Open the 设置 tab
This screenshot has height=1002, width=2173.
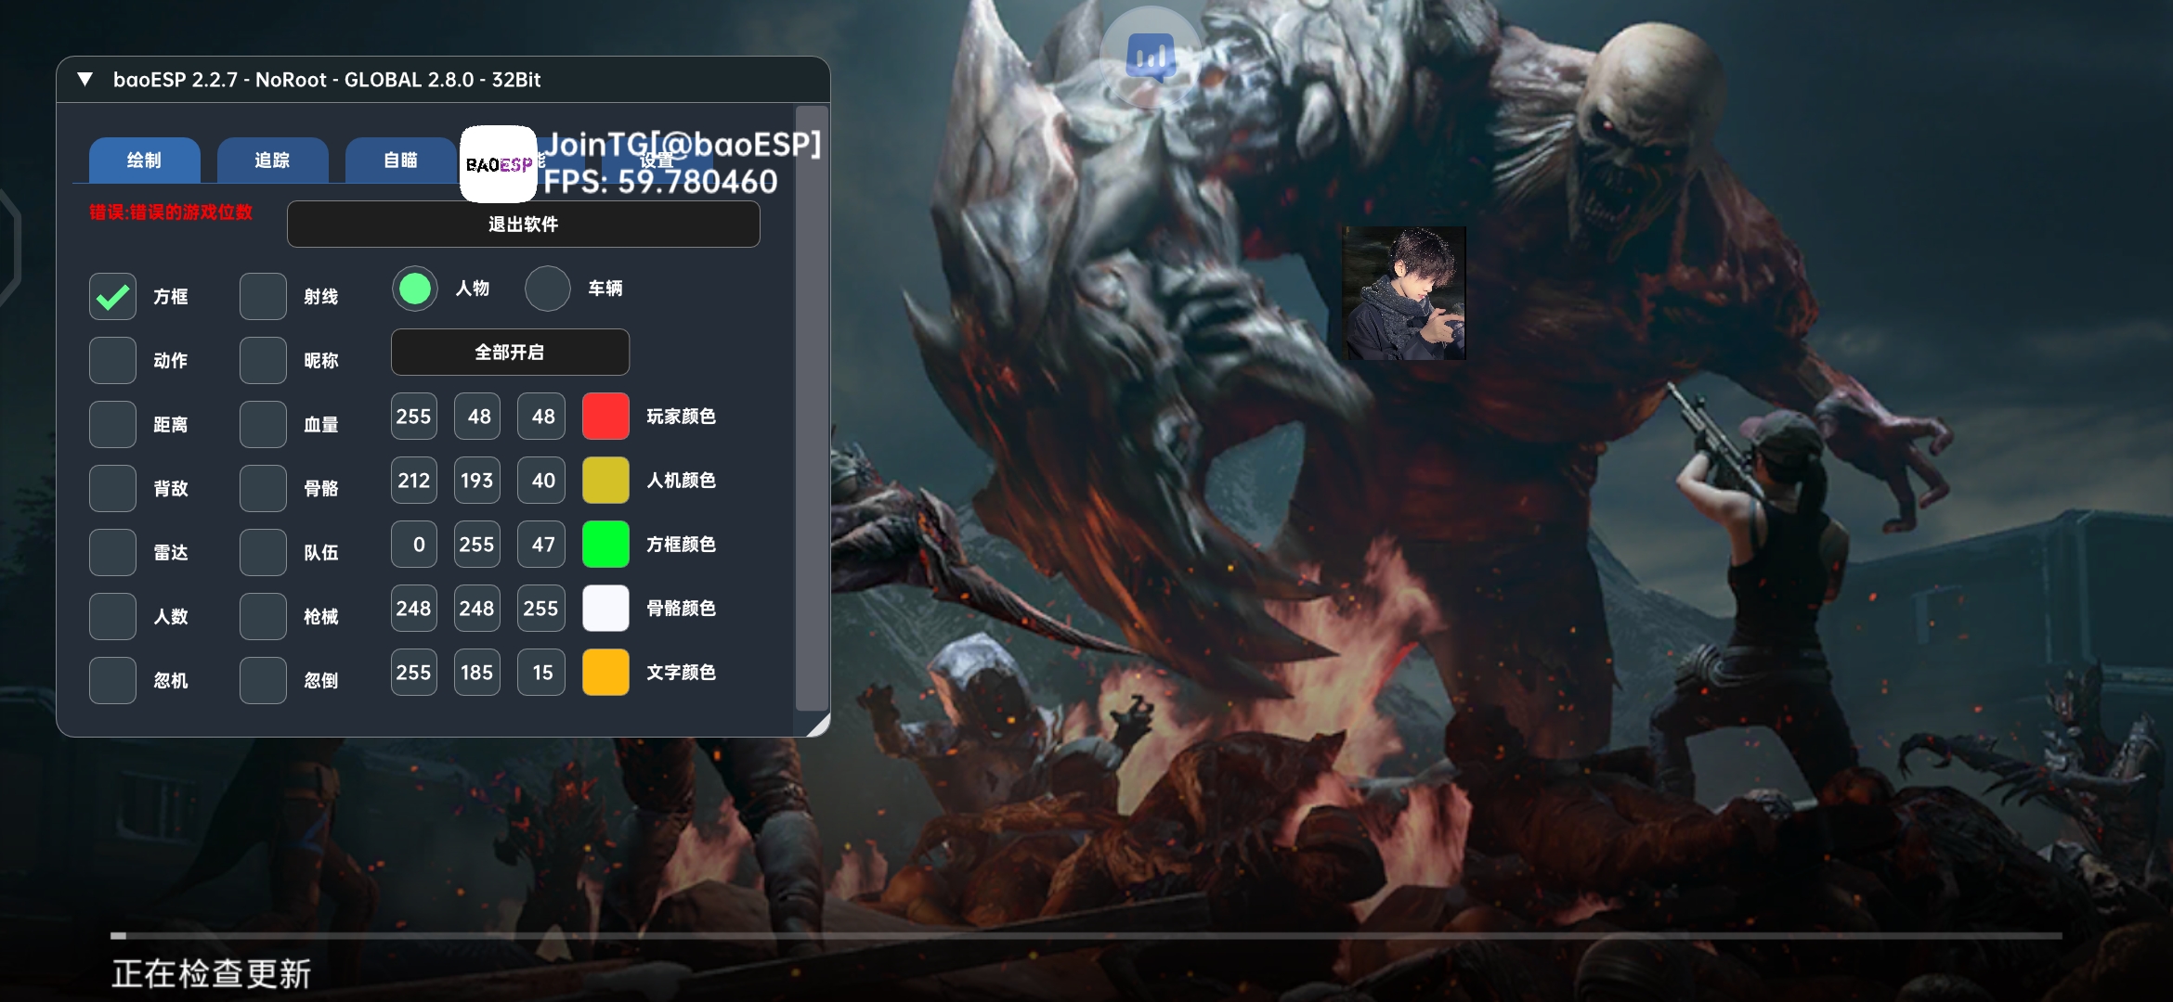[656, 161]
